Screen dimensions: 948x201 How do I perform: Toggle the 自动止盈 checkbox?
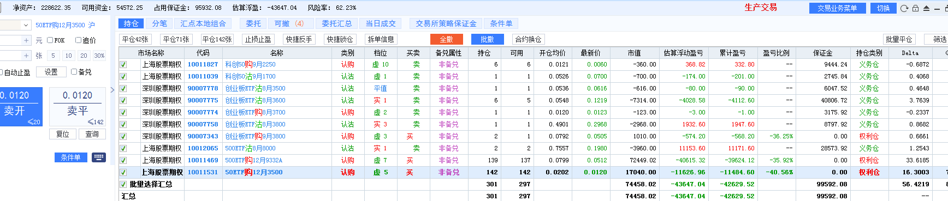2,72
